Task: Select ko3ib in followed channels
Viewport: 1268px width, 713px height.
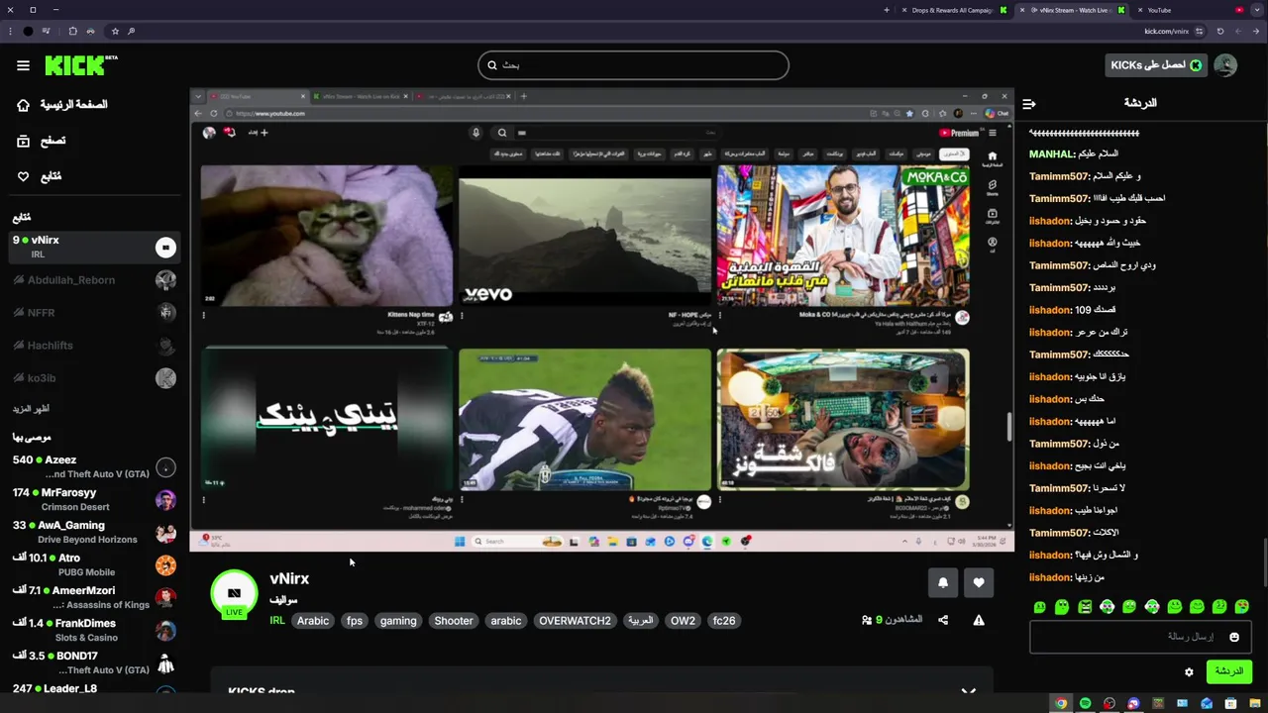Action: (x=94, y=378)
